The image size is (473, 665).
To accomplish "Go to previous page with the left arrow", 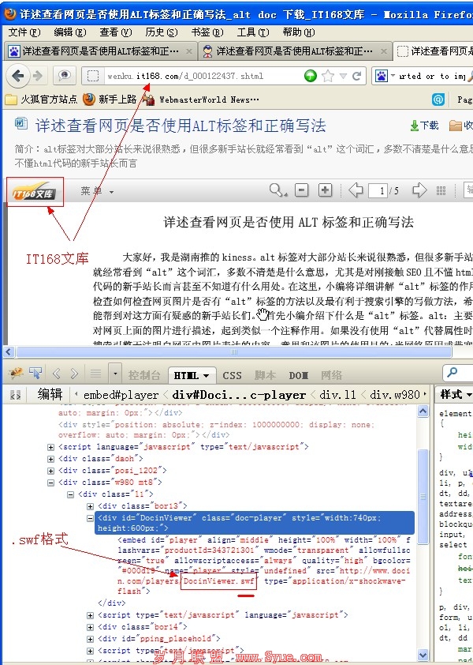I will pos(356,190).
